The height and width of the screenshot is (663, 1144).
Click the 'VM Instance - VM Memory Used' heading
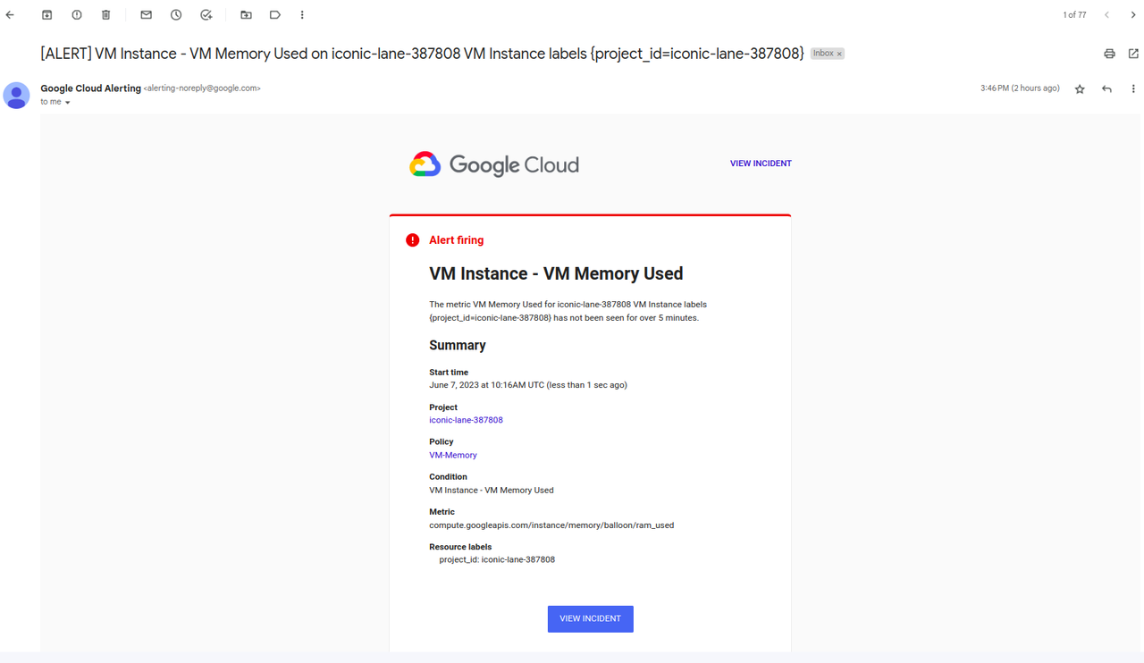(x=556, y=273)
